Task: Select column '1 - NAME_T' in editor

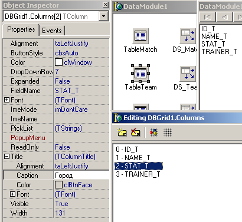Action: 133,158
